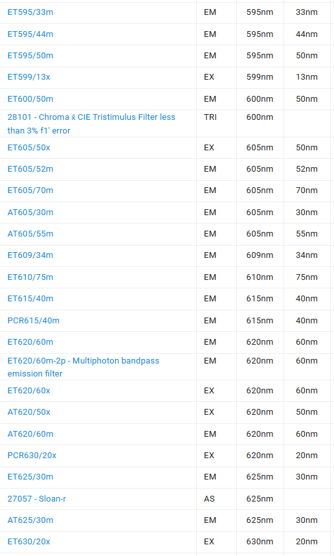Open ET620/60m-2p Multiphoton bandpass filter link
Viewport: 334px width, 556px height.
[83, 367]
